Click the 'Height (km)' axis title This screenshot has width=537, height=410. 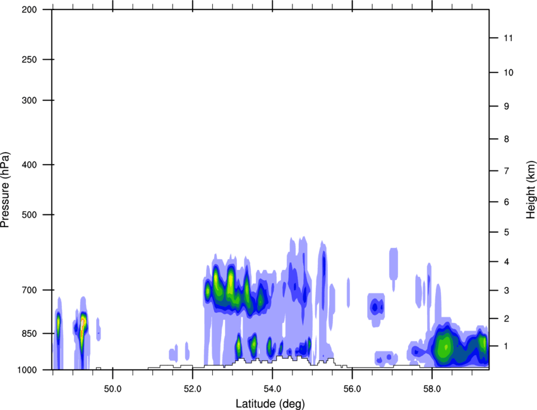531,190
